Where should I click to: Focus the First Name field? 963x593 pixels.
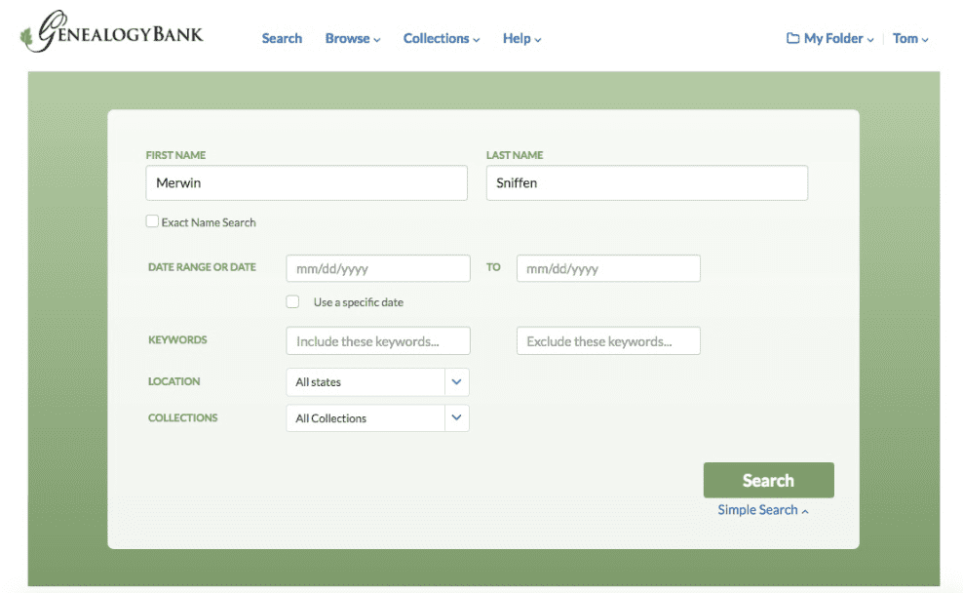point(306,182)
